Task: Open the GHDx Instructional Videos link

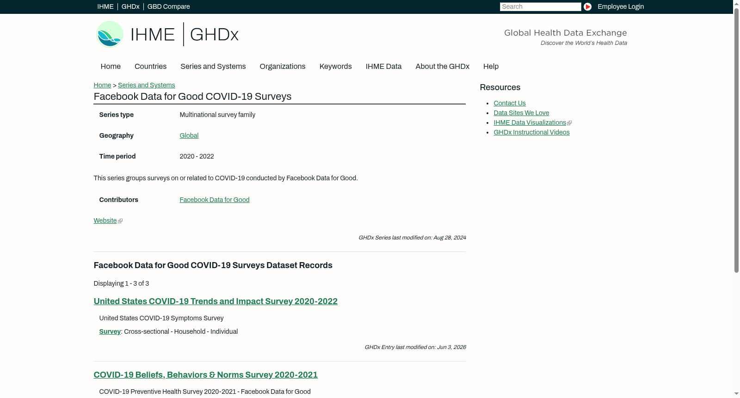Action: click(x=531, y=132)
